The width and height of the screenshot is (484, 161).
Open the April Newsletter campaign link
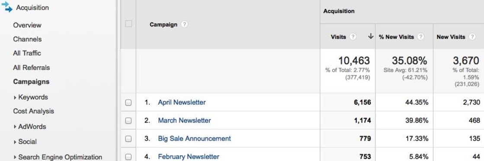click(182, 102)
